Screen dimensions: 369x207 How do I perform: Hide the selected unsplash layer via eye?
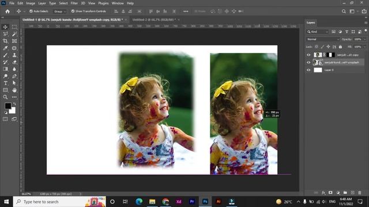point(308,63)
